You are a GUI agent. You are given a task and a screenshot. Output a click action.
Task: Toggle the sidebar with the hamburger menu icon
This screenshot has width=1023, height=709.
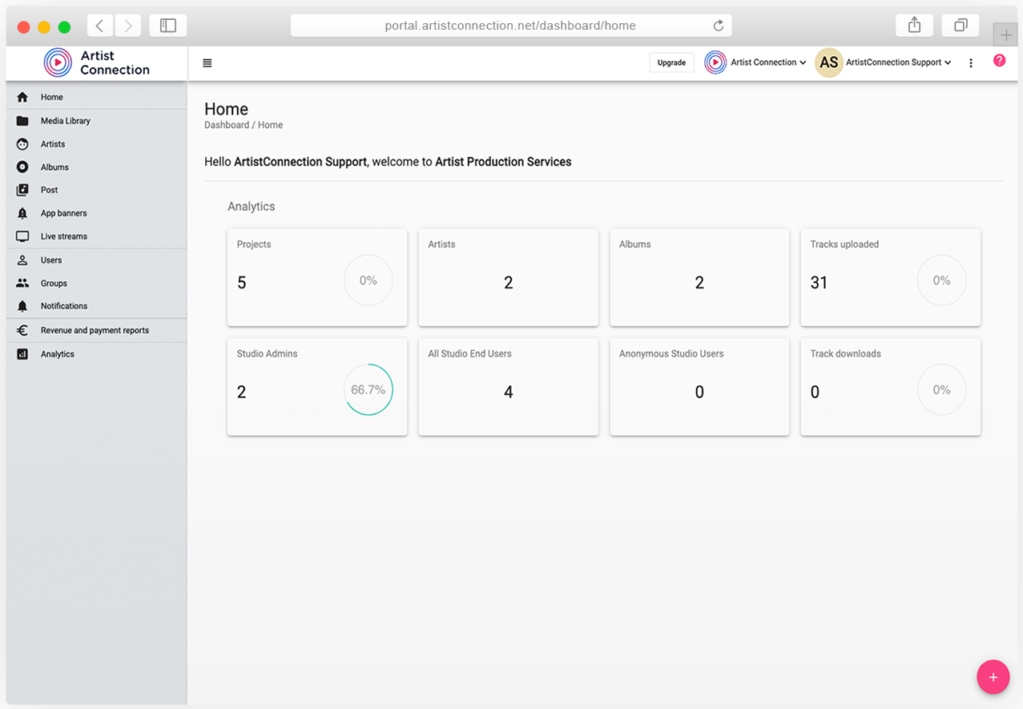(207, 62)
